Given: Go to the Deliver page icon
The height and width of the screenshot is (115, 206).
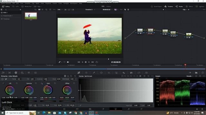Looking at the screenshot, I should coord(141,109).
